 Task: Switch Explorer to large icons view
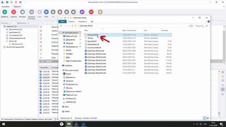point(208,118)
